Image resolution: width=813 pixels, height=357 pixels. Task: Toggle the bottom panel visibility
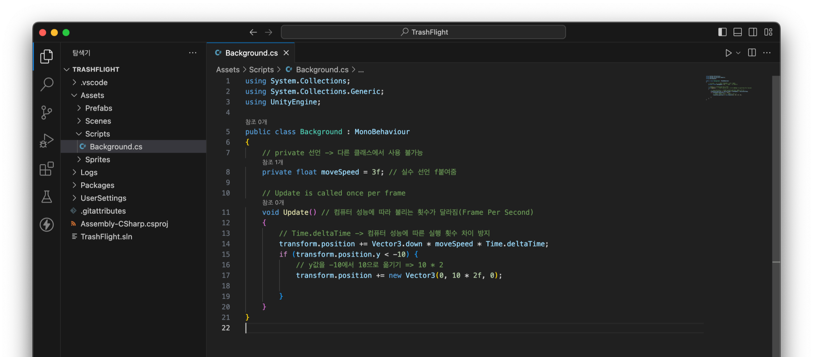pos(737,32)
